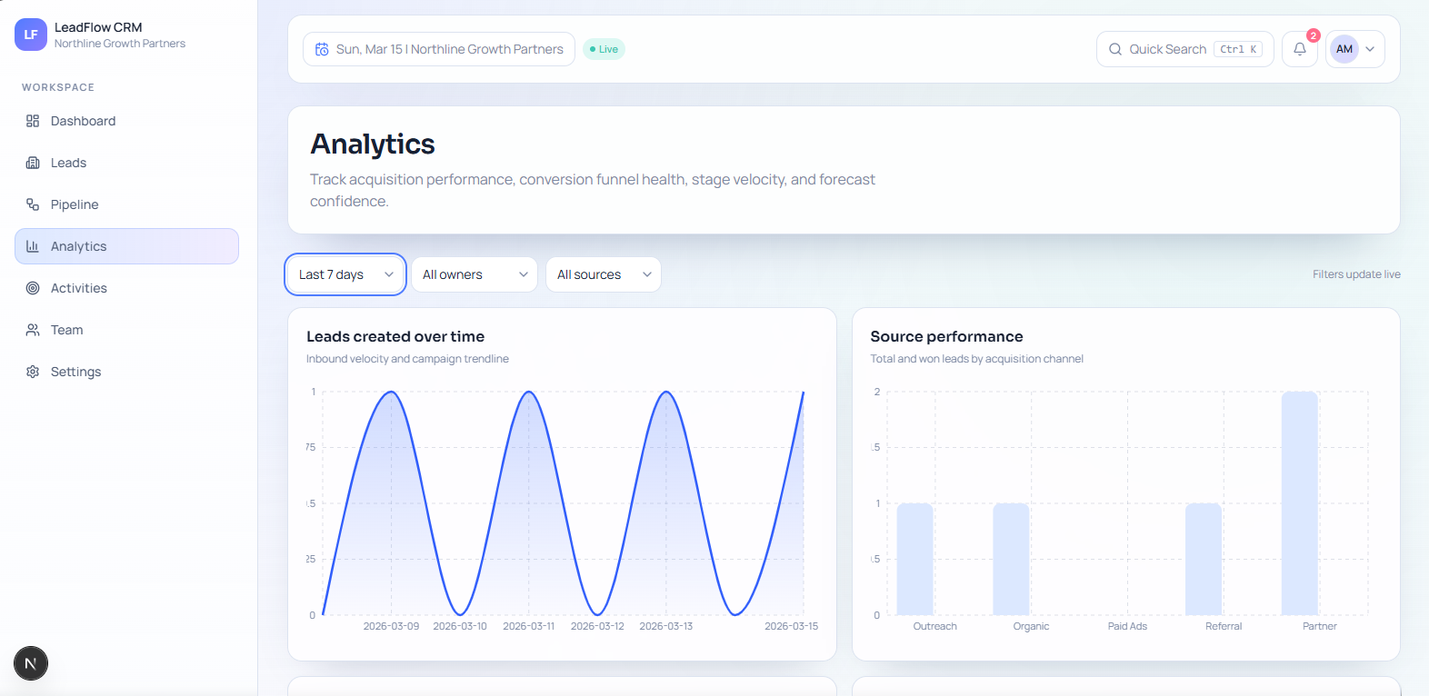The width and height of the screenshot is (1429, 696).
Task: Click the Organic bar in the chart
Action: click(x=1011, y=559)
